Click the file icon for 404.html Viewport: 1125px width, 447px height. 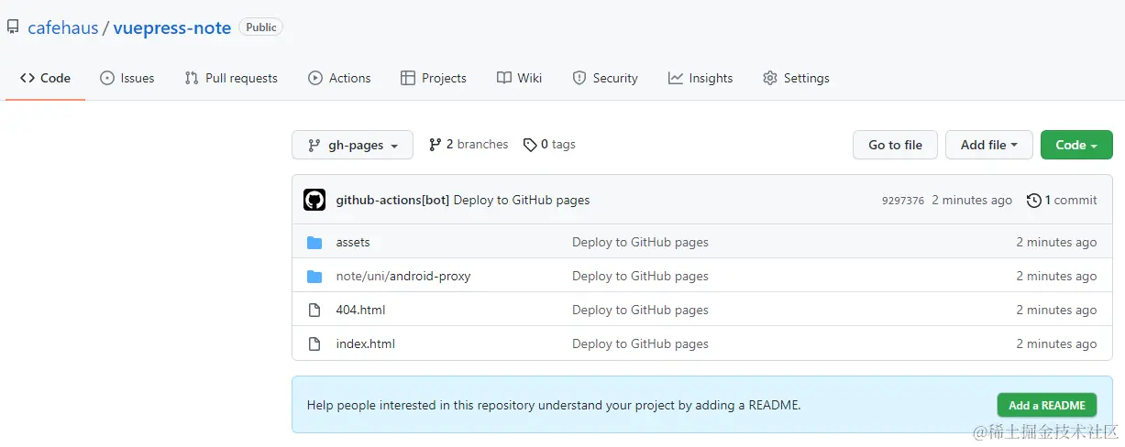(x=314, y=311)
